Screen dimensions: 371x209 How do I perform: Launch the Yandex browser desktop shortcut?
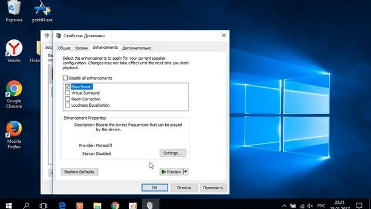(14, 51)
